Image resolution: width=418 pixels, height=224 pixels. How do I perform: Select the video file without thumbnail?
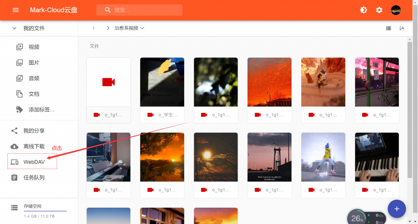(x=109, y=90)
